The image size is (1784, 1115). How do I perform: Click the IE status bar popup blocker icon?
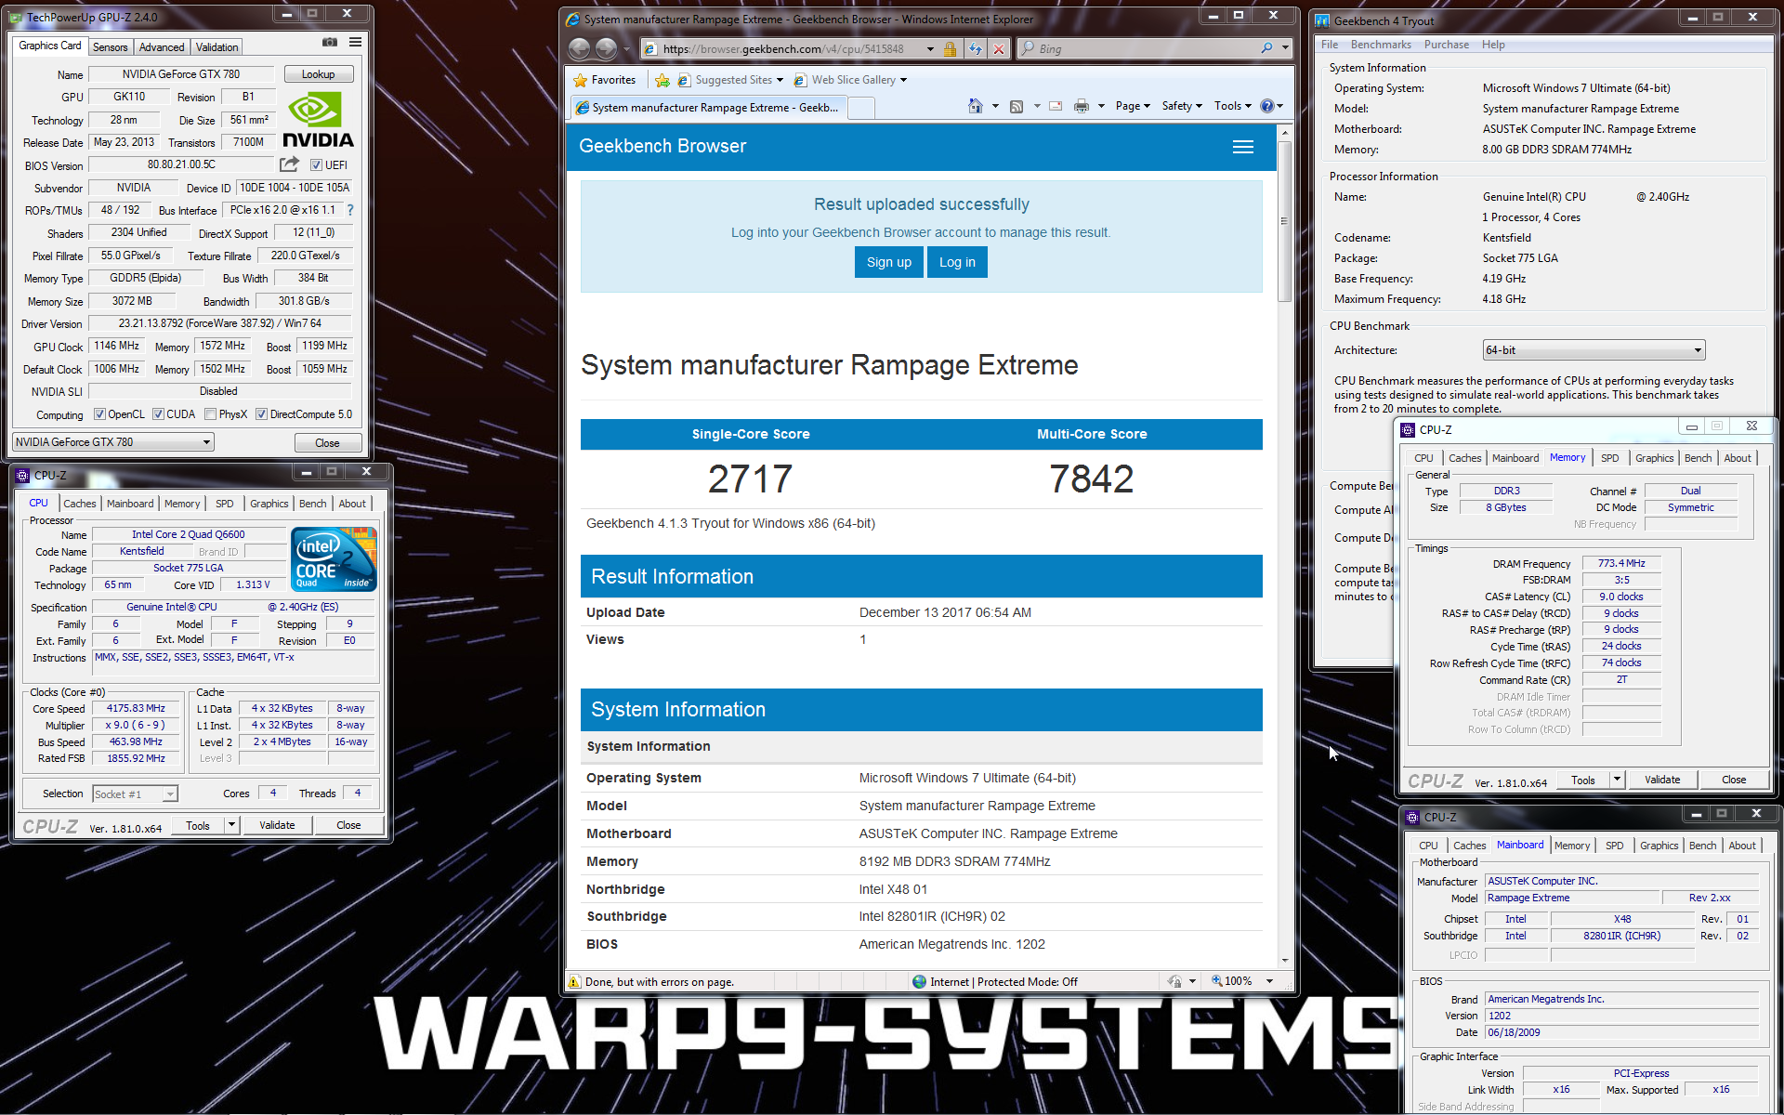tap(1174, 981)
